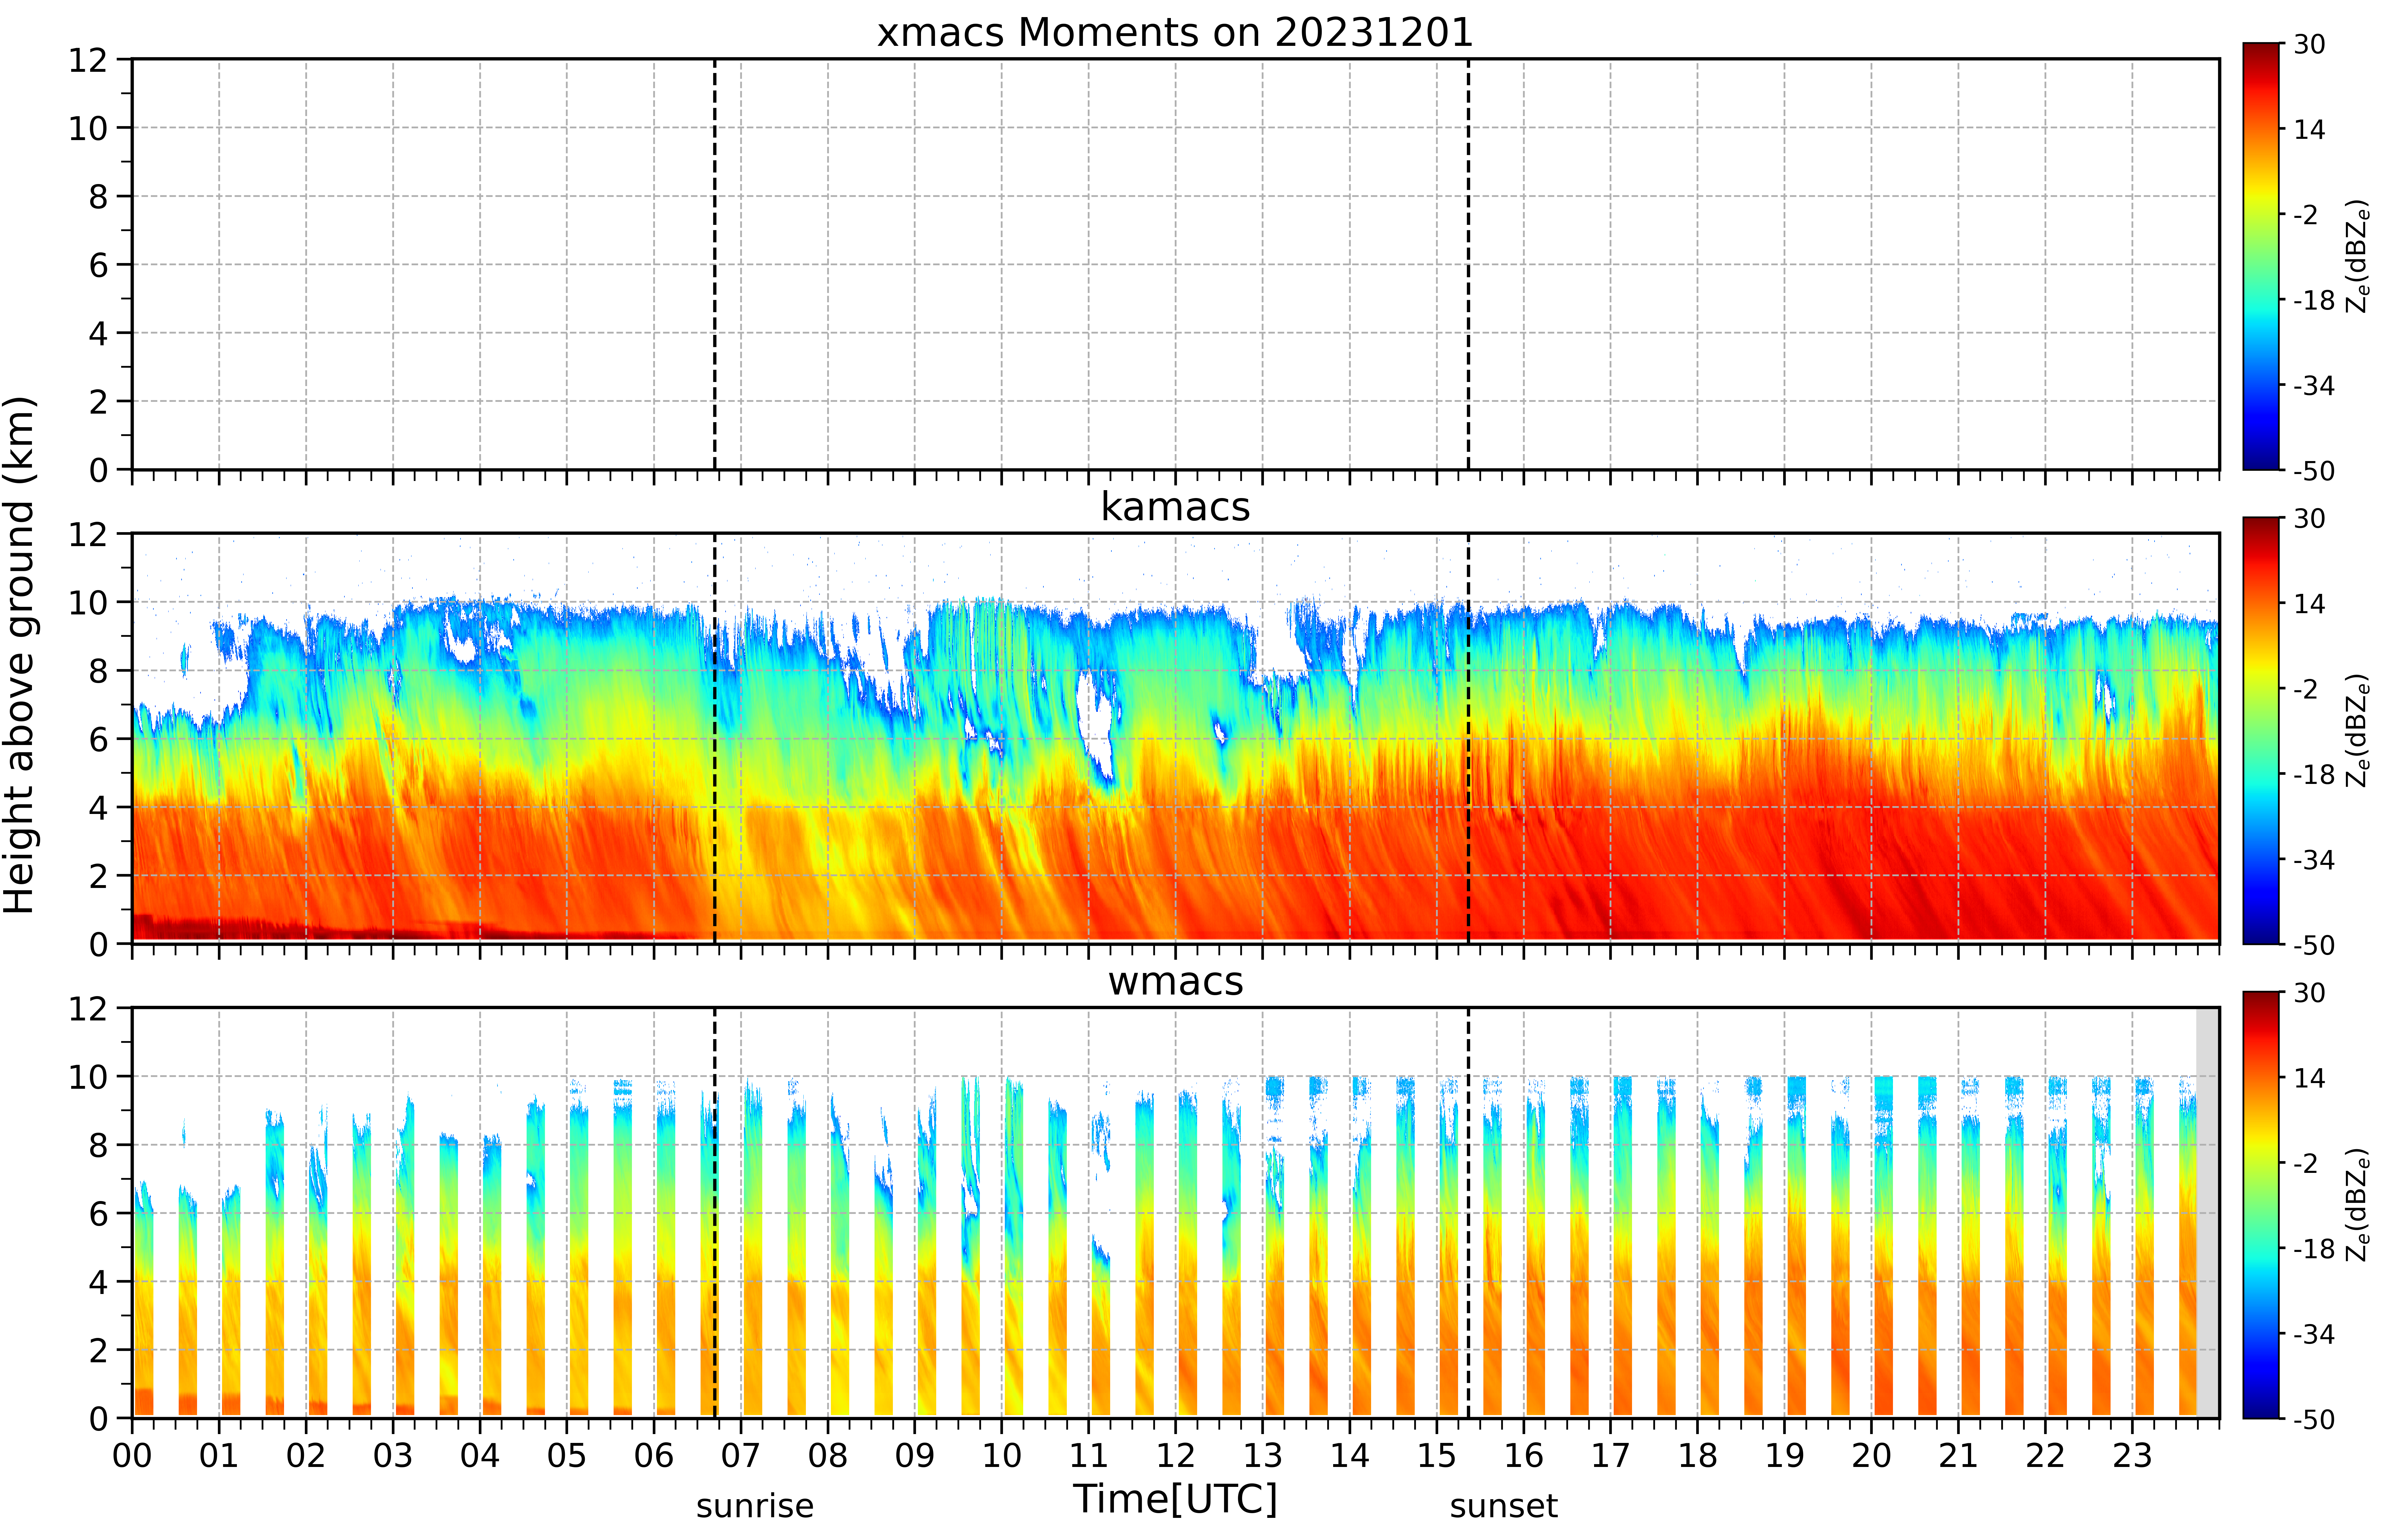Click the '00' time tick label
Screen dimensions: 2387x1540
click(x=132, y=1456)
